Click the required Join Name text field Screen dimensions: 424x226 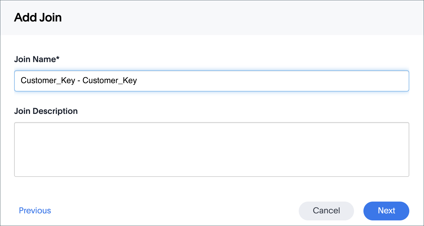click(211, 81)
